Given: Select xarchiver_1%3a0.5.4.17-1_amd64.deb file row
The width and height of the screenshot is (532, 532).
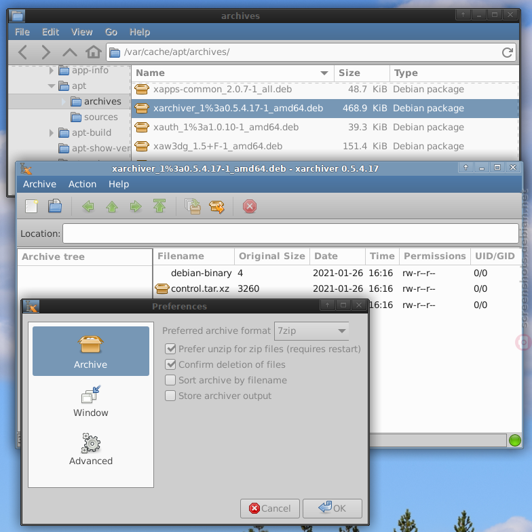Looking at the screenshot, I should (324, 109).
